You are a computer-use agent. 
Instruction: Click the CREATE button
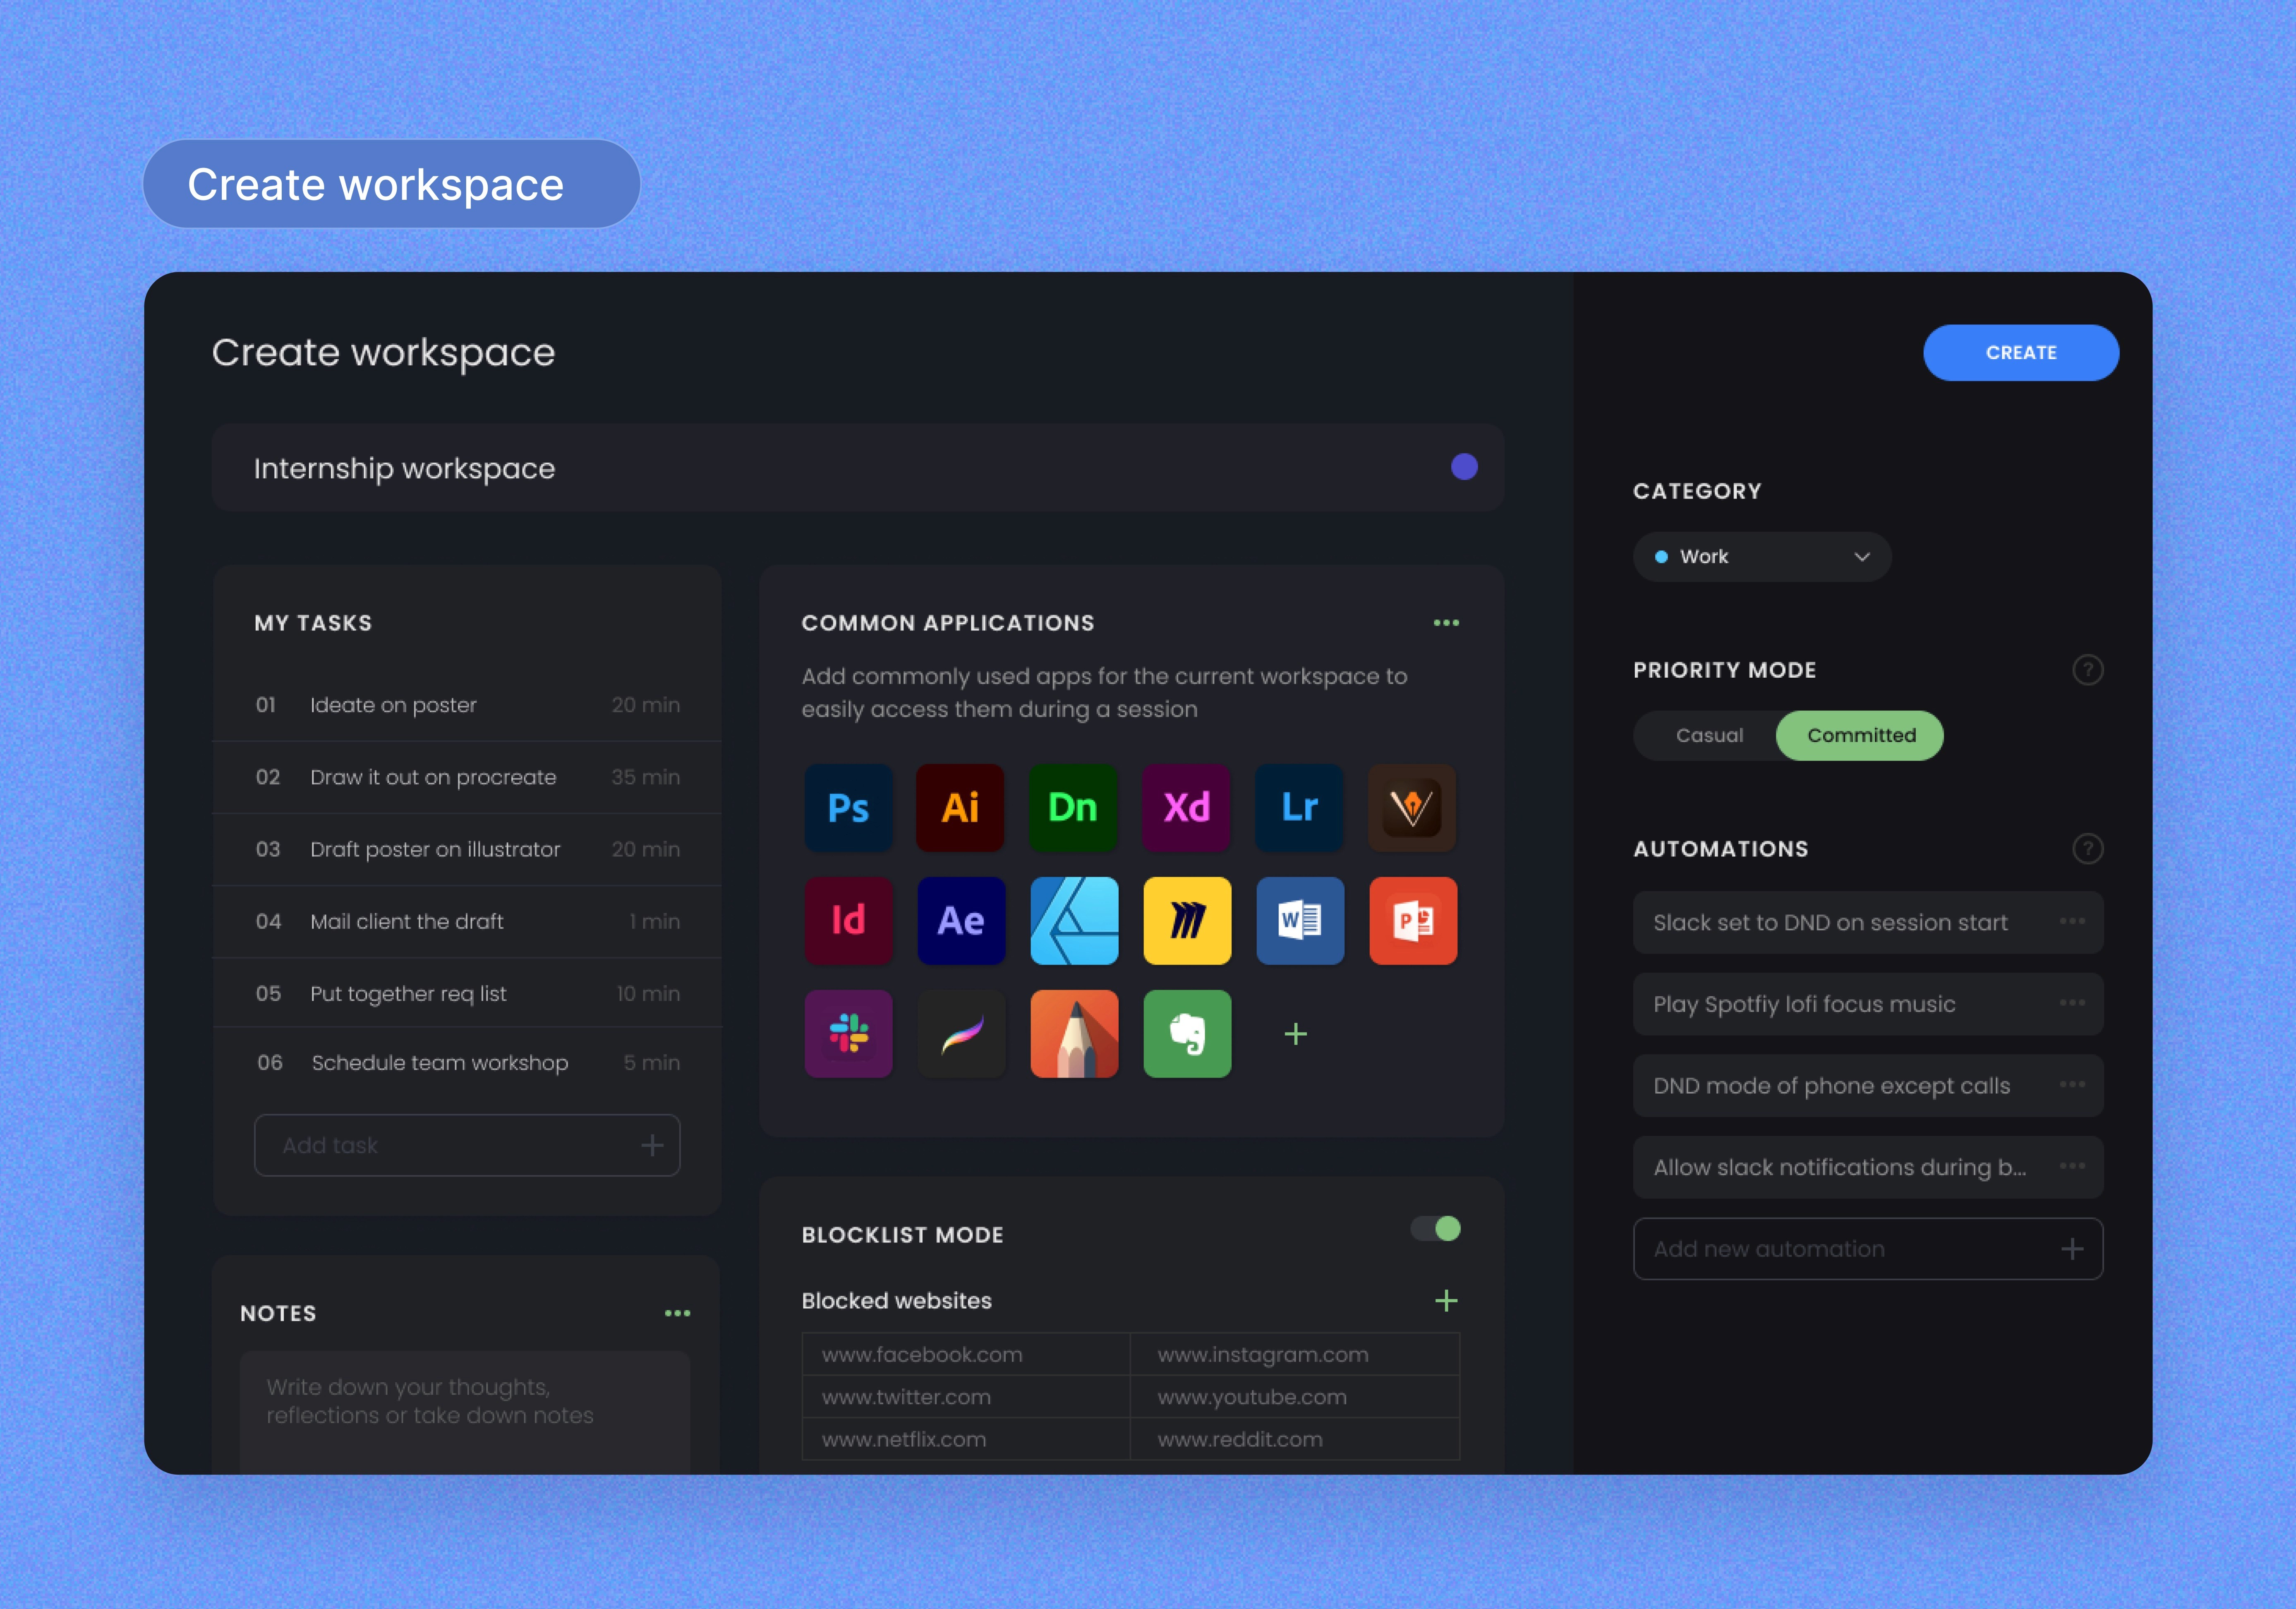pyautogui.click(x=2020, y=352)
